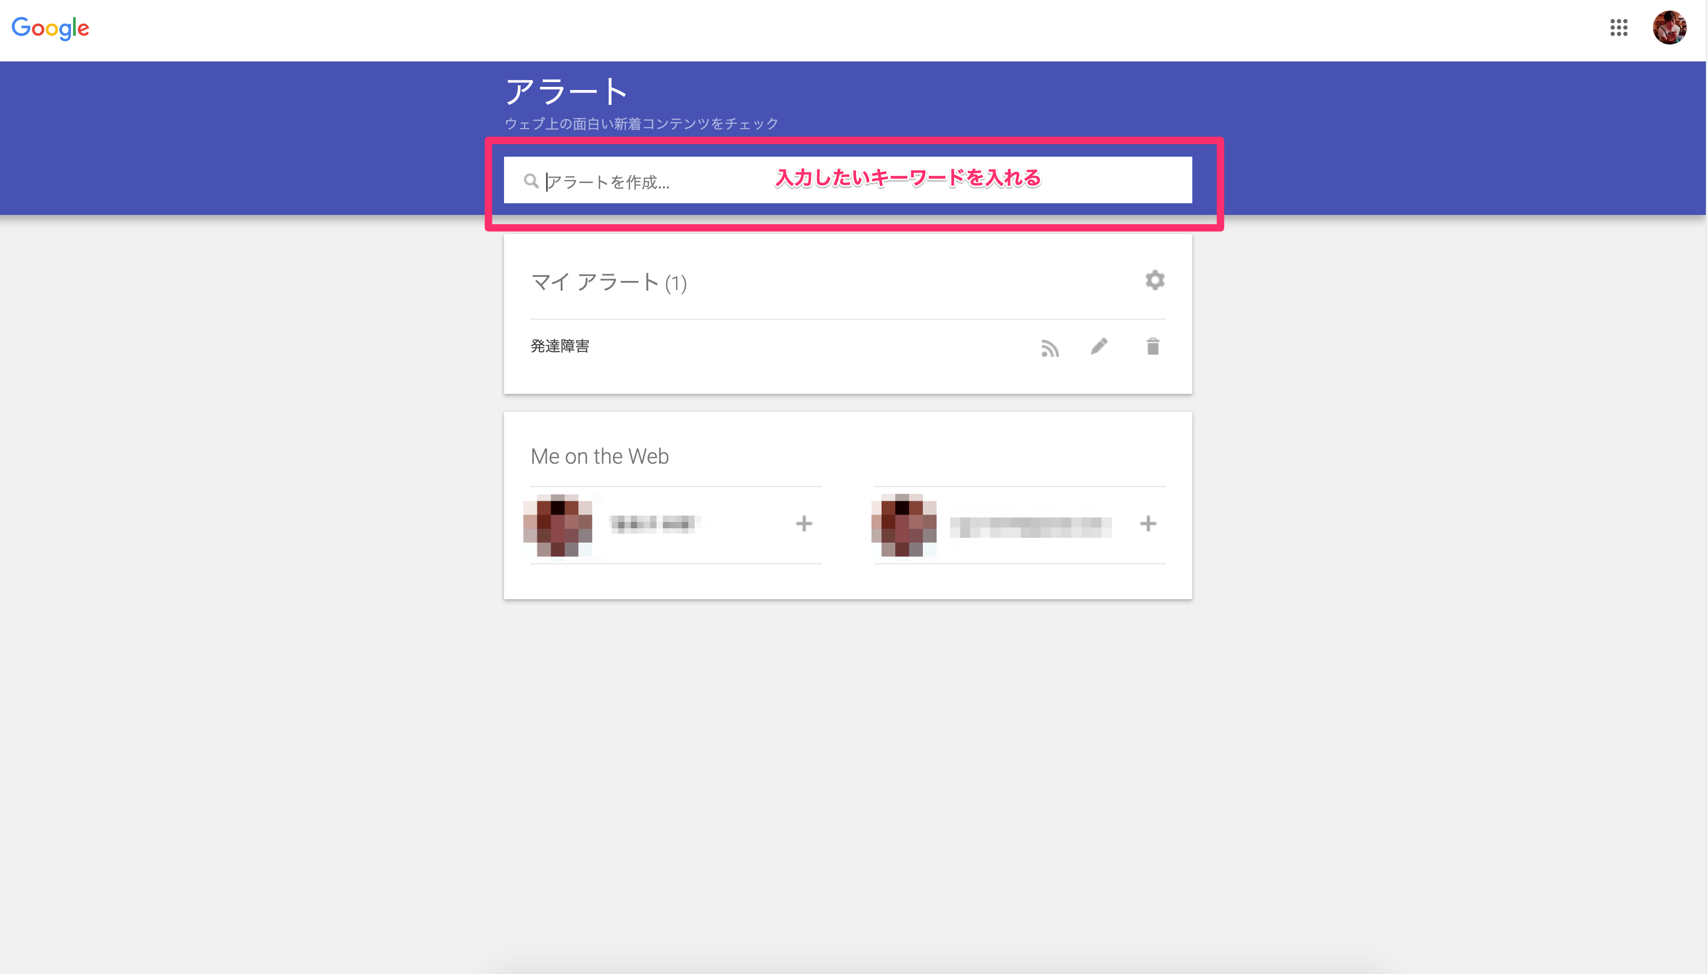Screen dimensions: 1708x974
Task: Select the 発達障害 alert entry
Action: point(560,346)
